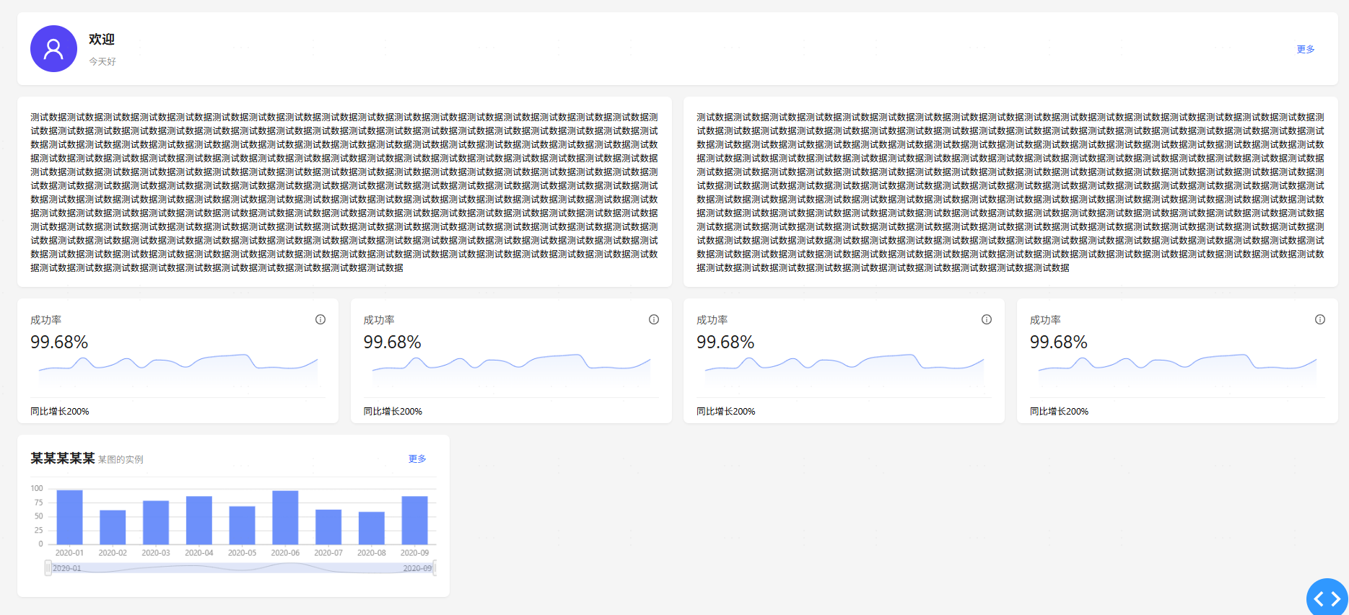
Task: Click sparkline in fourth 成功率 card
Action: pyautogui.click(x=1177, y=364)
